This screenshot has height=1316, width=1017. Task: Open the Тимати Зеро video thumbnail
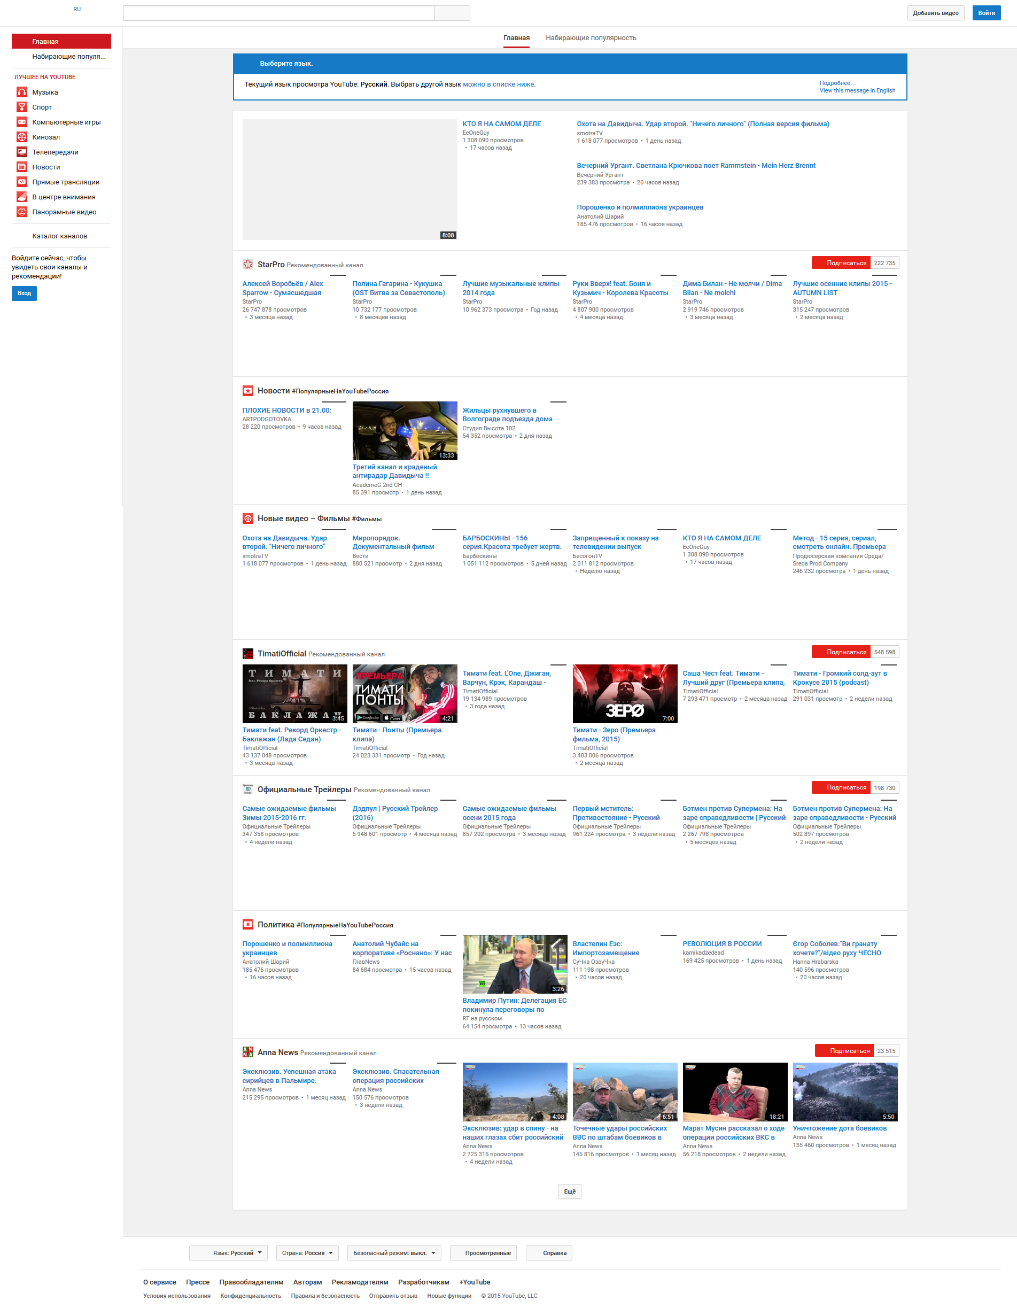click(x=625, y=694)
